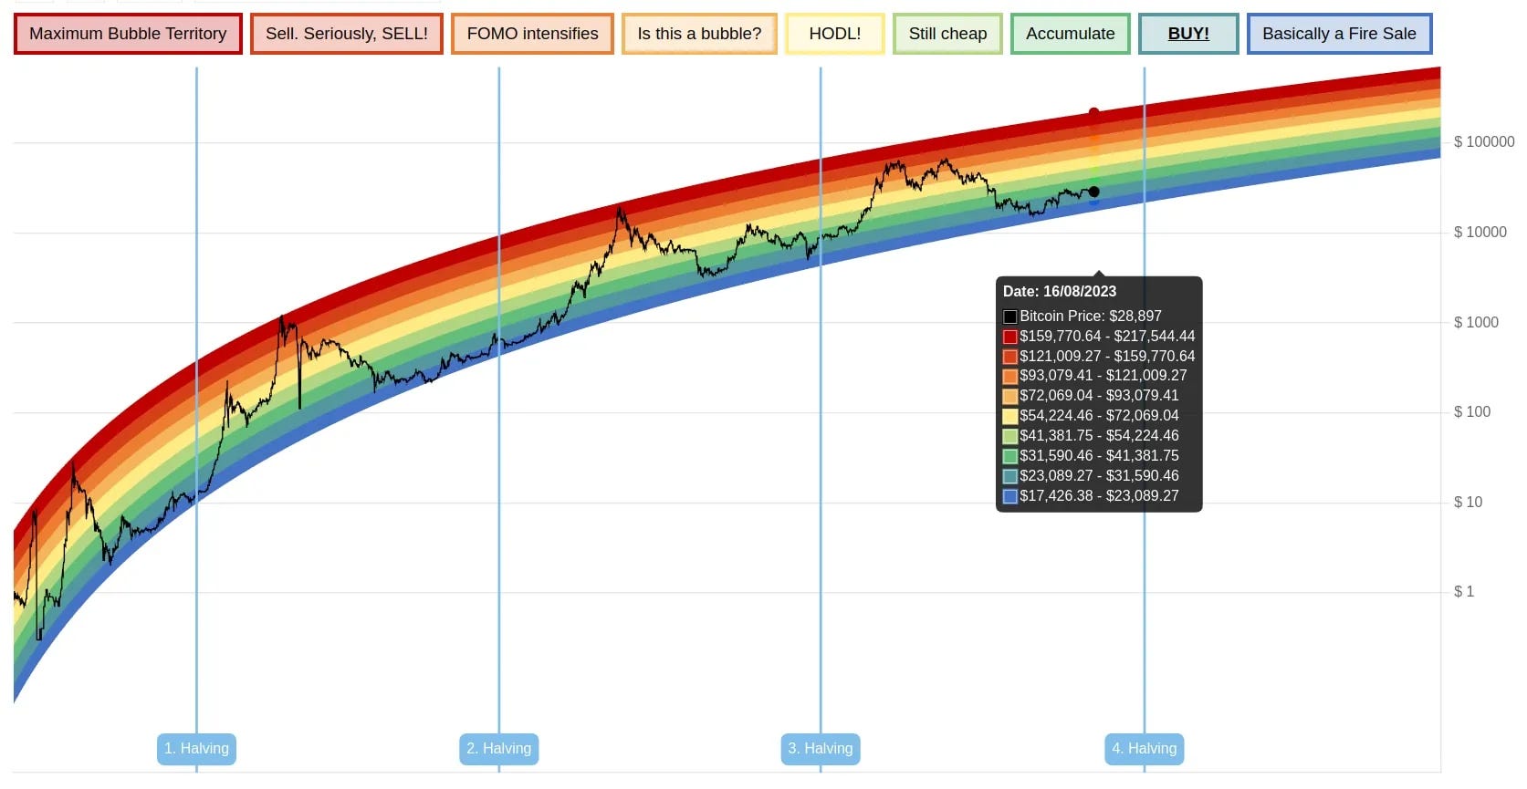Click the $ 100000 axis label

tap(1484, 142)
